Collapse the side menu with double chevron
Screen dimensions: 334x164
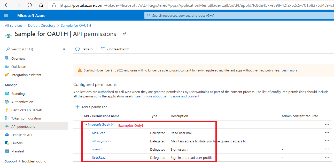pos(64,49)
